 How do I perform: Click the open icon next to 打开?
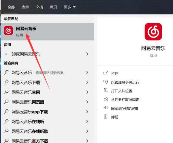(106, 73)
